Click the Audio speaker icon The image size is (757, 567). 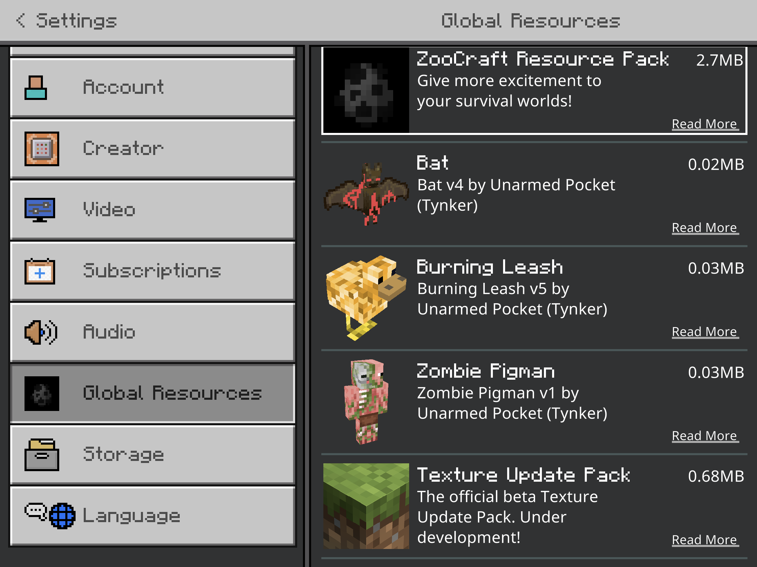point(41,332)
